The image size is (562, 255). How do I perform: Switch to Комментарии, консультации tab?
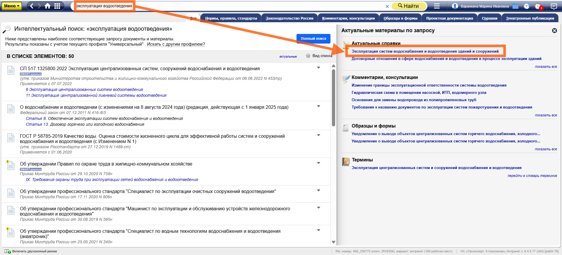click(x=348, y=18)
